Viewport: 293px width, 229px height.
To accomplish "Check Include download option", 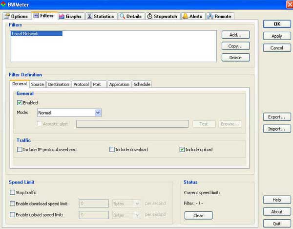I will pos(112,149).
